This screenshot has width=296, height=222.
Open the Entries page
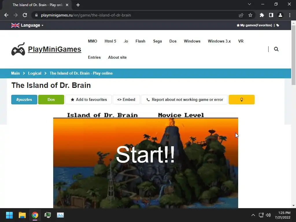point(95,58)
